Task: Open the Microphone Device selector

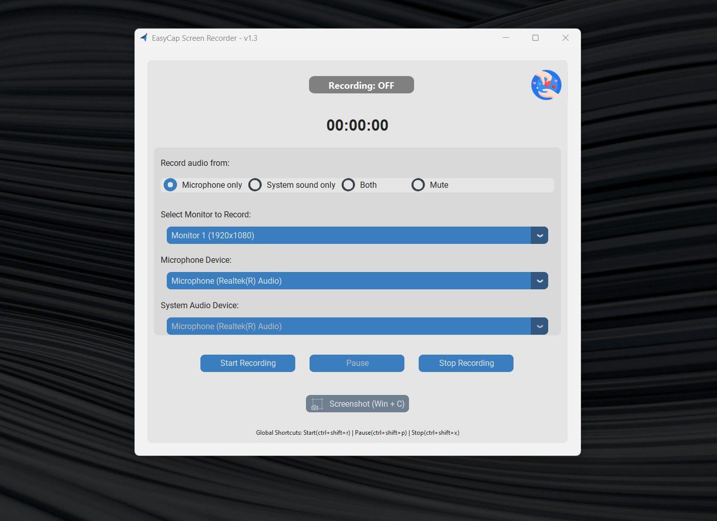Action: pyautogui.click(x=357, y=281)
